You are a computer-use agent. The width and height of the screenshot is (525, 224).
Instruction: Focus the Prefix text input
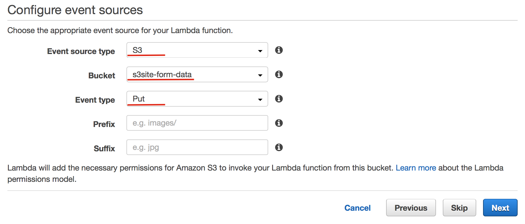pos(197,123)
